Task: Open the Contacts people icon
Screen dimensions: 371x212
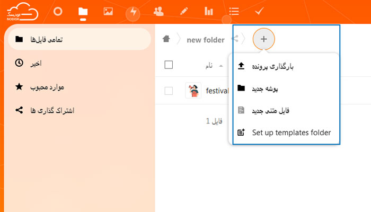Action: pos(158,11)
